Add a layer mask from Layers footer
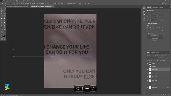This screenshot has height=96, width=171. tap(159, 95)
